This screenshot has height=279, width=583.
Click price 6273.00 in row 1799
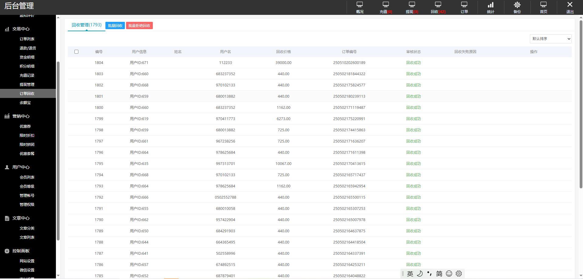pyautogui.click(x=283, y=119)
